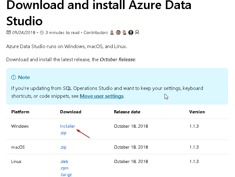The height and width of the screenshot is (177, 235).
Task: Click the Download column header
Action: 70,112
